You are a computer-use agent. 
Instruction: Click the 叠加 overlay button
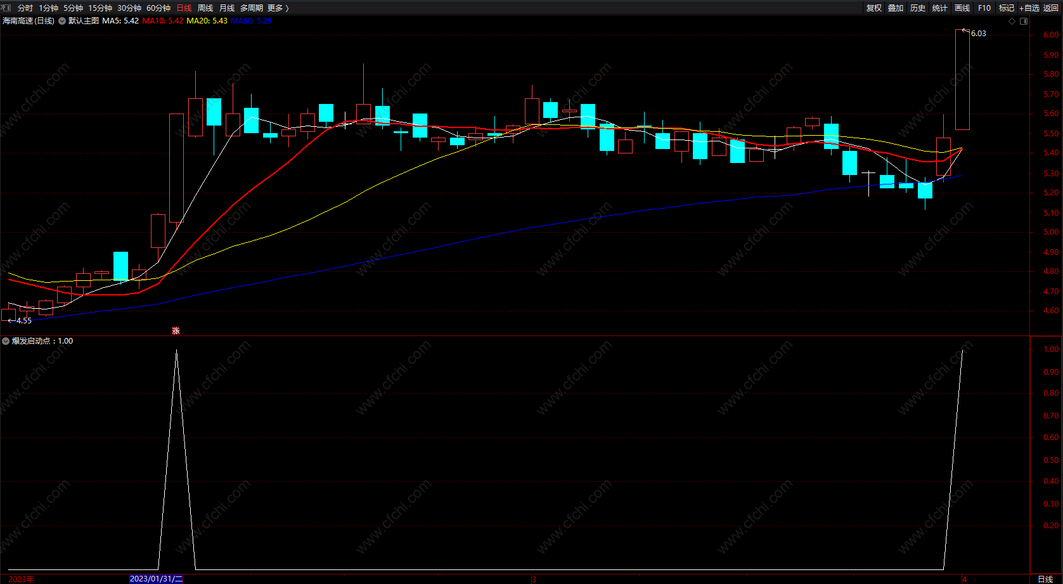896,8
